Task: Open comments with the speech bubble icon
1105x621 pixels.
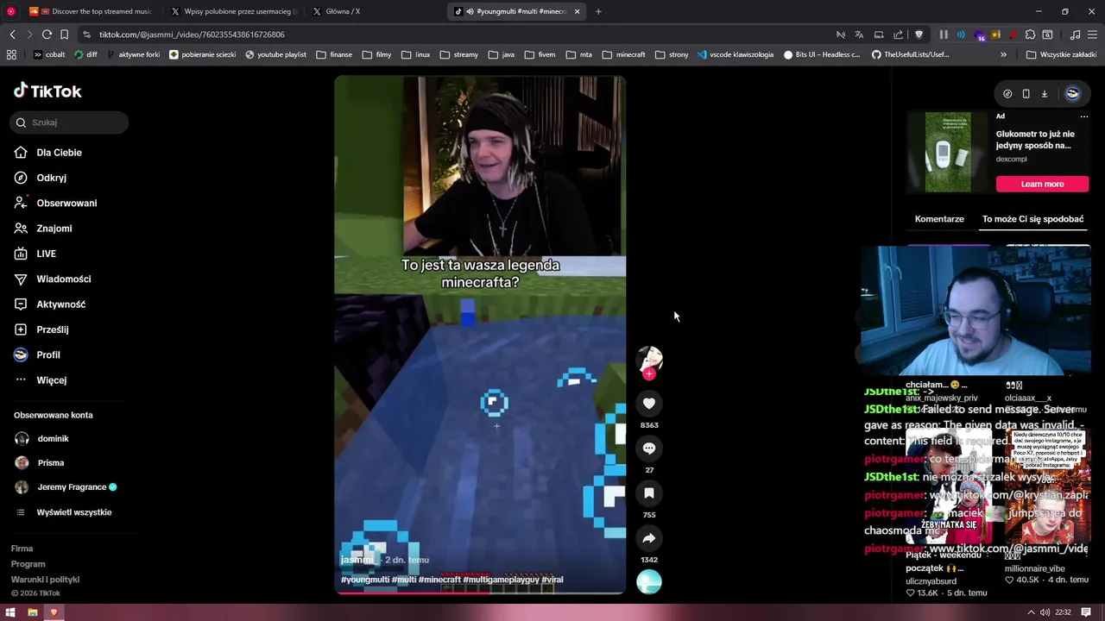Action: pyautogui.click(x=649, y=448)
